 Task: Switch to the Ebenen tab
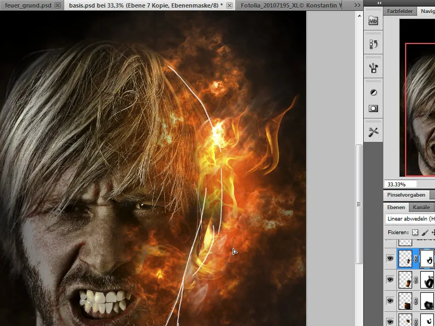click(396, 208)
